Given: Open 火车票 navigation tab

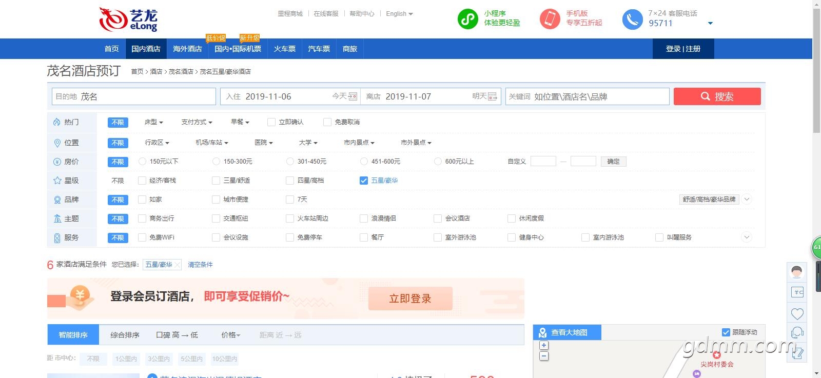Looking at the screenshot, I should 285,49.
